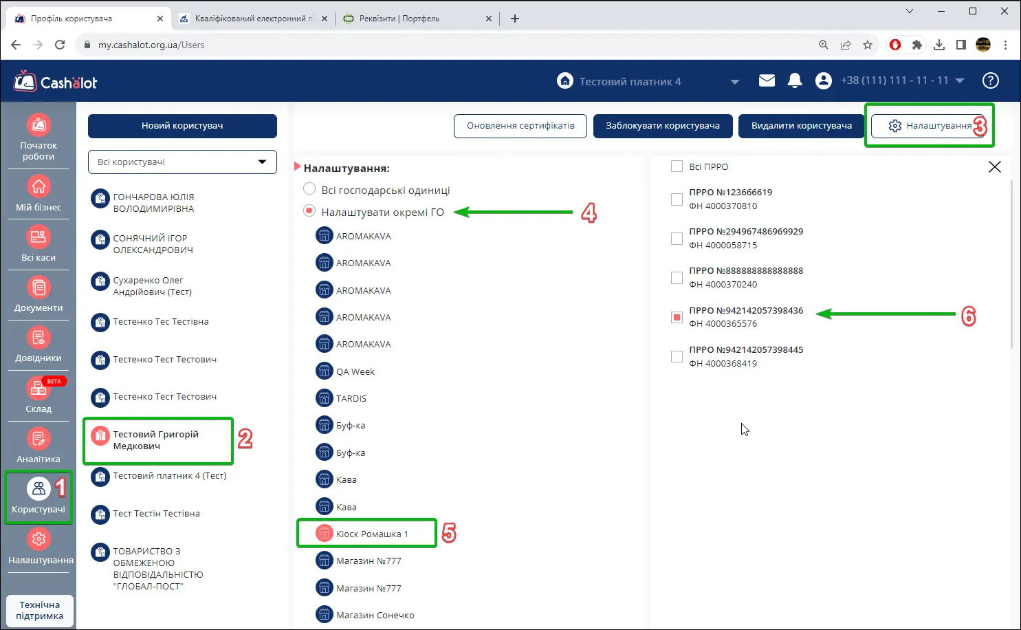Check ПРРО №888888888888888 checkbox
This screenshot has height=630, width=1021.
click(x=677, y=278)
